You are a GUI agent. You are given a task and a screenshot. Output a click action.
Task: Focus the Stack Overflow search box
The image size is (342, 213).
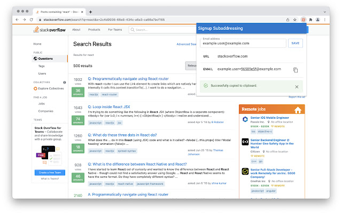162,30
